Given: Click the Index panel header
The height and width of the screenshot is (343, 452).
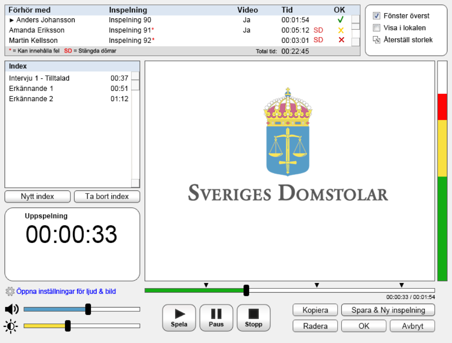Looking at the screenshot, I should [72, 66].
